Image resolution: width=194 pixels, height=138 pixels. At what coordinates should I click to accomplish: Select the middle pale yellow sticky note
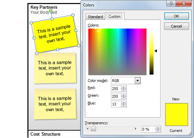click(x=55, y=68)
